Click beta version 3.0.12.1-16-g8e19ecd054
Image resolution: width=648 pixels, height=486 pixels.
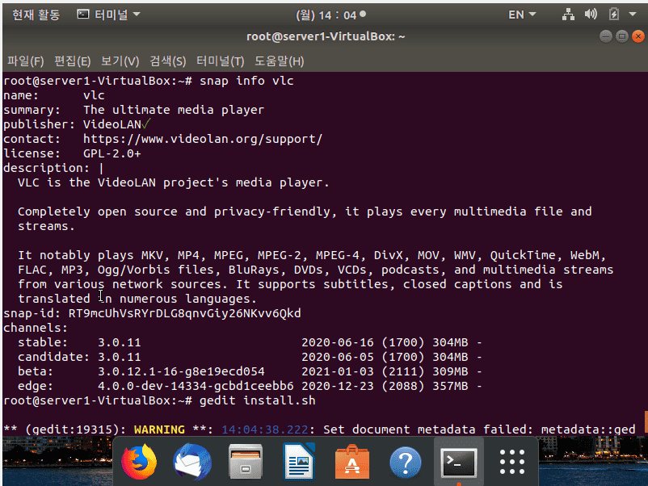(181, 371)
